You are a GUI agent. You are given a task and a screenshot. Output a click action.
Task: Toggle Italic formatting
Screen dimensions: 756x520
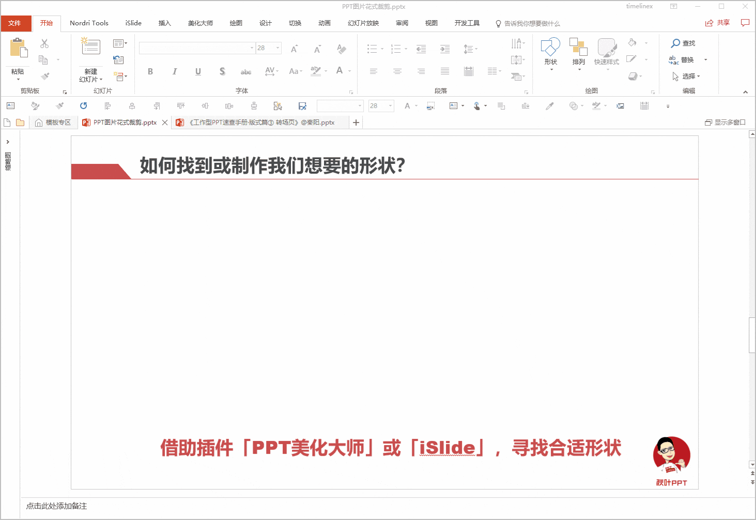point(175,71)
